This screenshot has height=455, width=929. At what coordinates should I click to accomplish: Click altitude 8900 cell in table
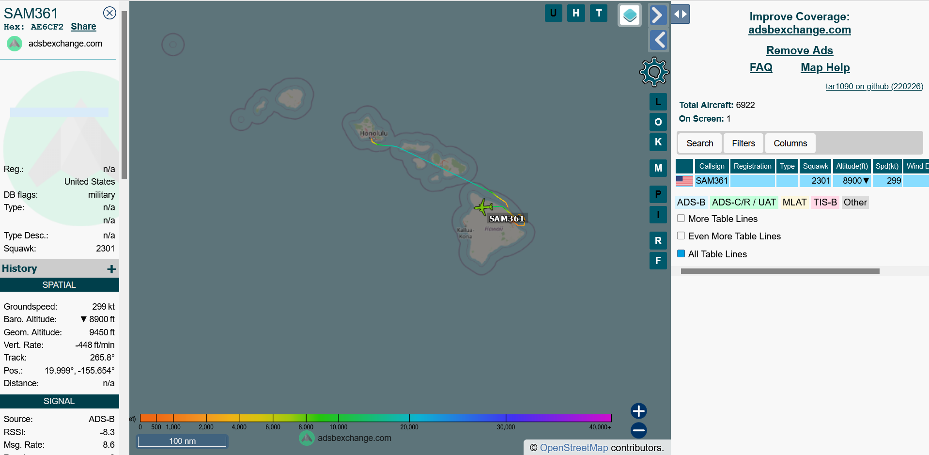pyautogui.click(x=852, y=181)
